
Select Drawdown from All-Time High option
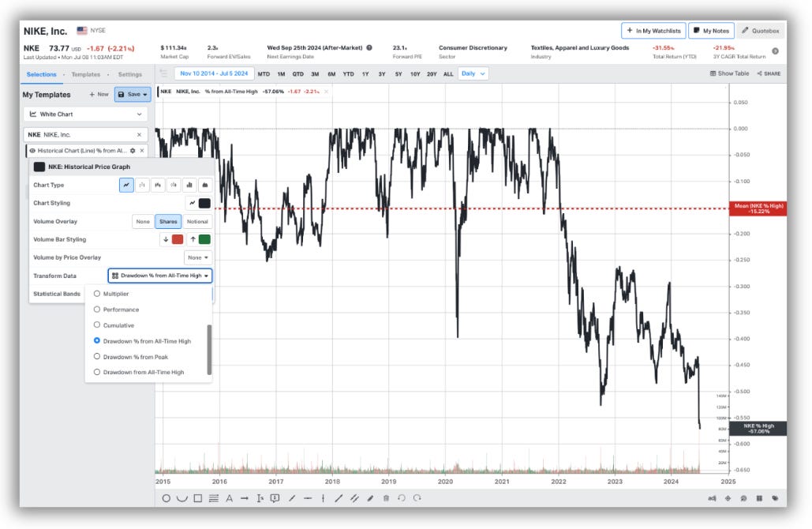138,372
